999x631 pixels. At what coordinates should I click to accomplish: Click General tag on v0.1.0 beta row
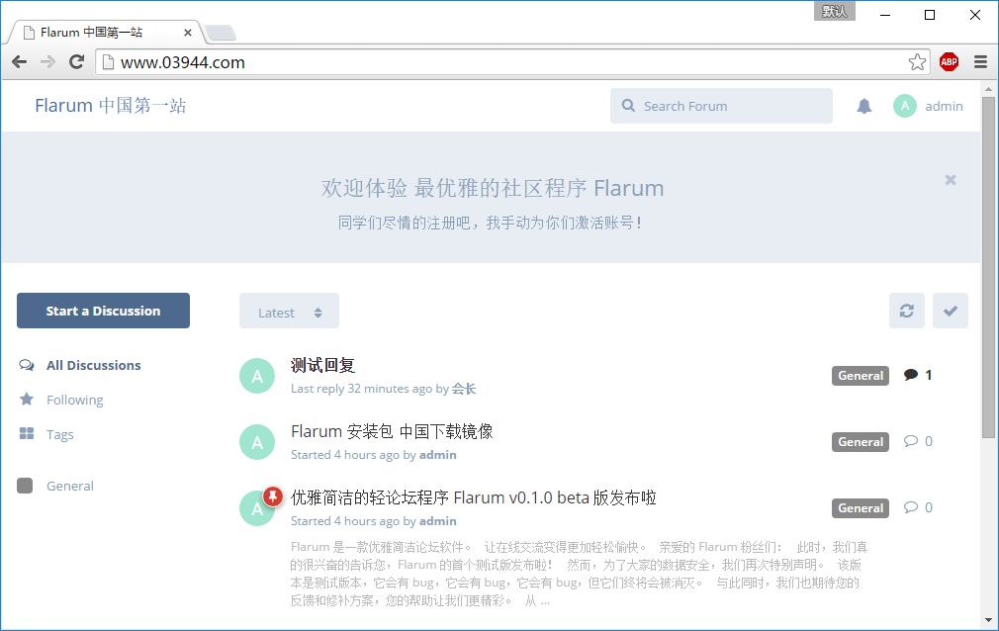point(861,508)
